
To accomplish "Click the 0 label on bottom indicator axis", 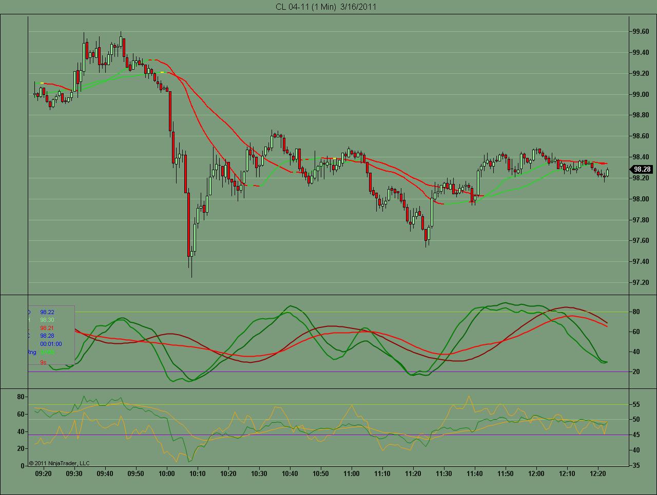I will click(x=23, y=466).
